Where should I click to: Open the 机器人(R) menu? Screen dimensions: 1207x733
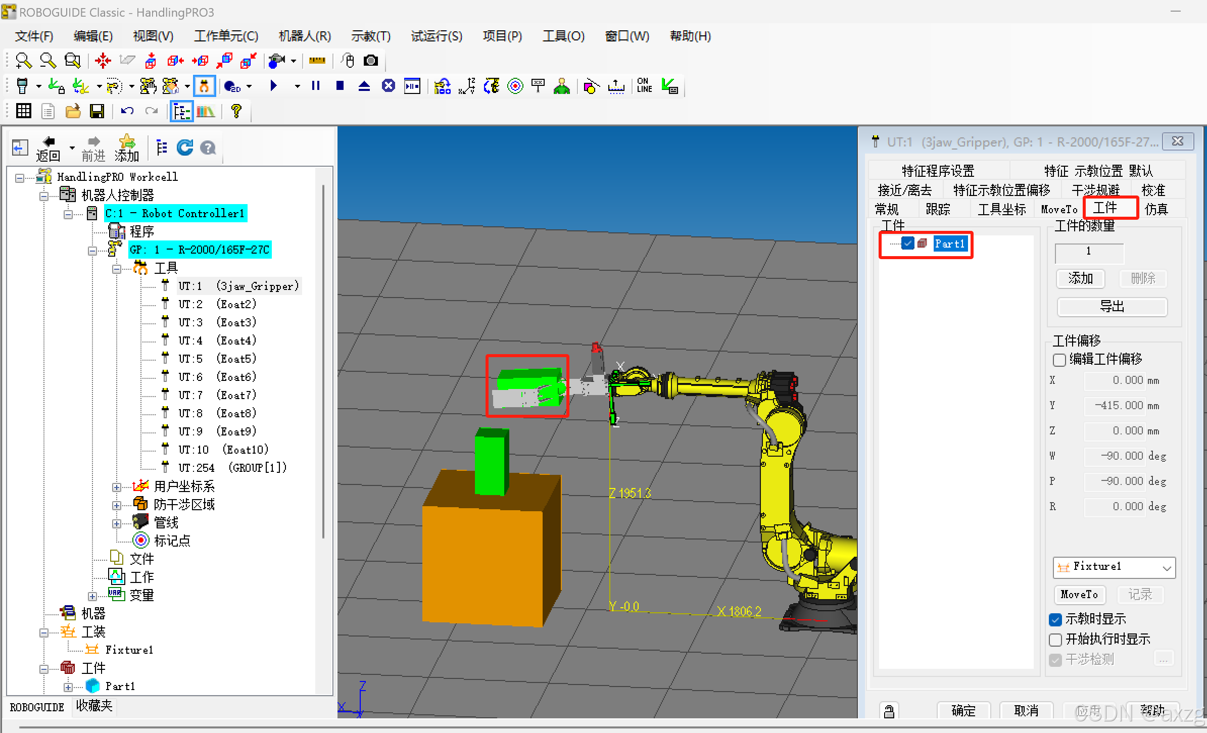coord(305,36)
